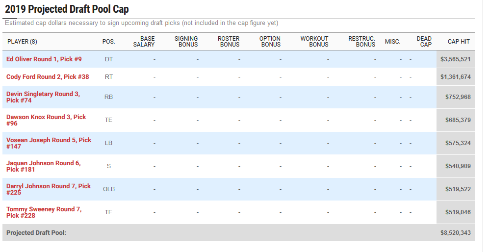Select Ed Oliver's $3,565,521 cap hit cell
This screenshot has width=489, height=252.
coord(456,59)
